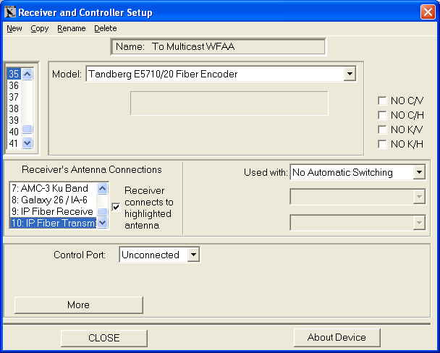Select antenna 7: AMC-3 Ku Band
This screenshot has width=440, height=353.
click(x=52, y=188)
